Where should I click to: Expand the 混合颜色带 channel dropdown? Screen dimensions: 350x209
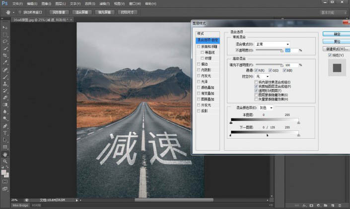click(x=266, y=107)
